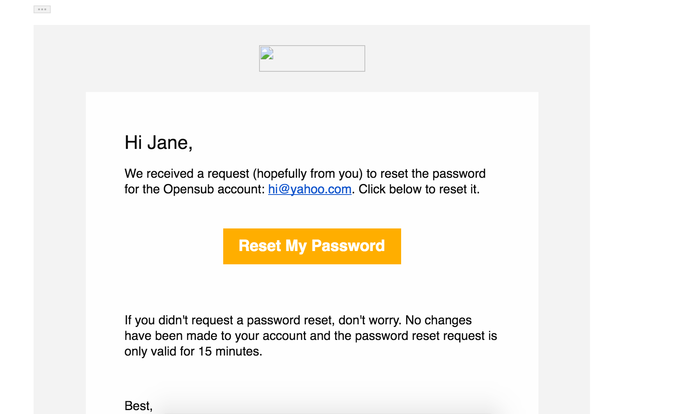The image size is (693, 414).
Task: Click the "We received a request" text
Action: click(187, 174)
